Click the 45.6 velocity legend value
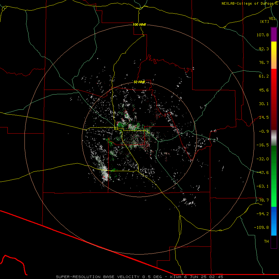Viewport: 279px width, 279px height. (264, 90)
